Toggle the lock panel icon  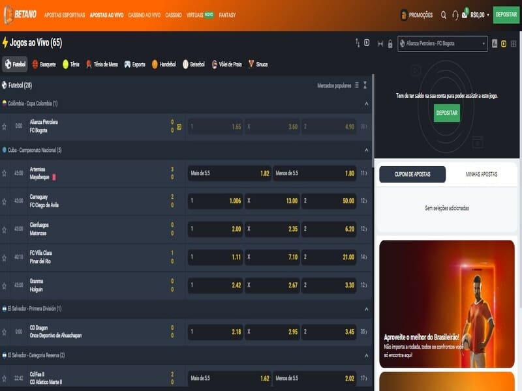[390, 44]
